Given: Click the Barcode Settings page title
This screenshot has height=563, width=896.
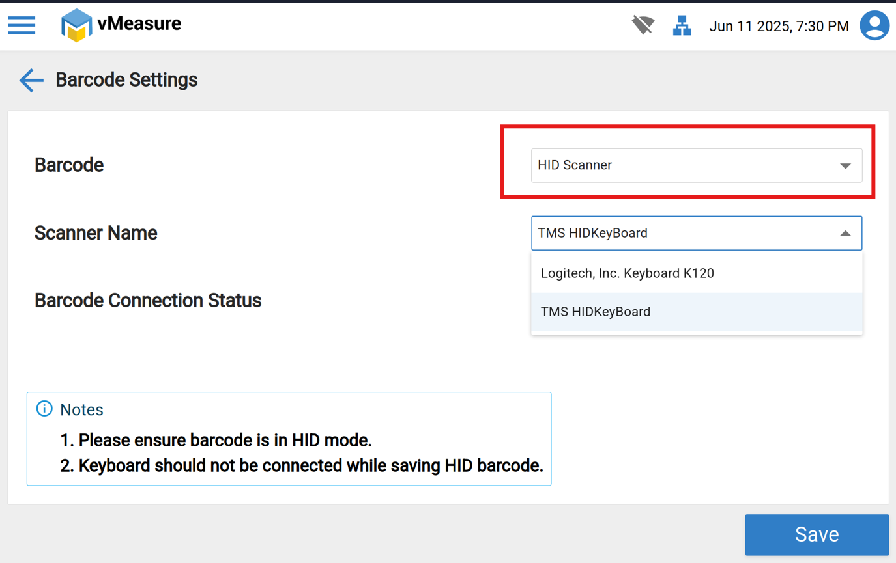Looking at the screenshot, I should pyautogui.click(x=127, y=80).
